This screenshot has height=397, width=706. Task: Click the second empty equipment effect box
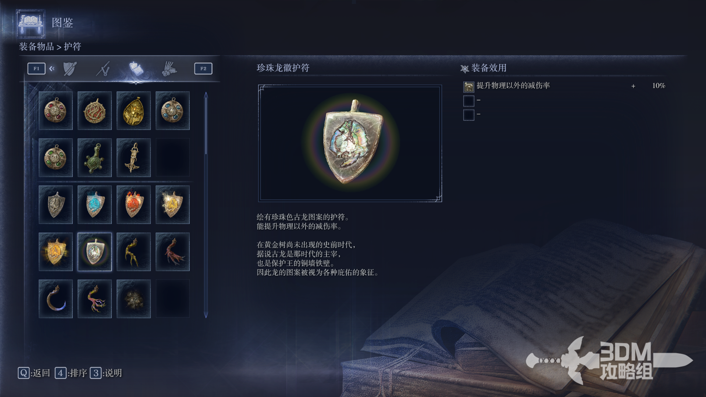tap(468, 115)
